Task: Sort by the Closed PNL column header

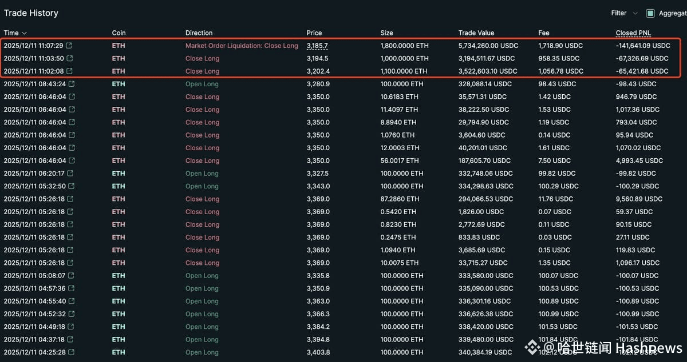Action: [633, 33]
